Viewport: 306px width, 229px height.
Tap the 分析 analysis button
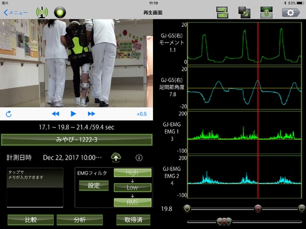coord(80,220)
